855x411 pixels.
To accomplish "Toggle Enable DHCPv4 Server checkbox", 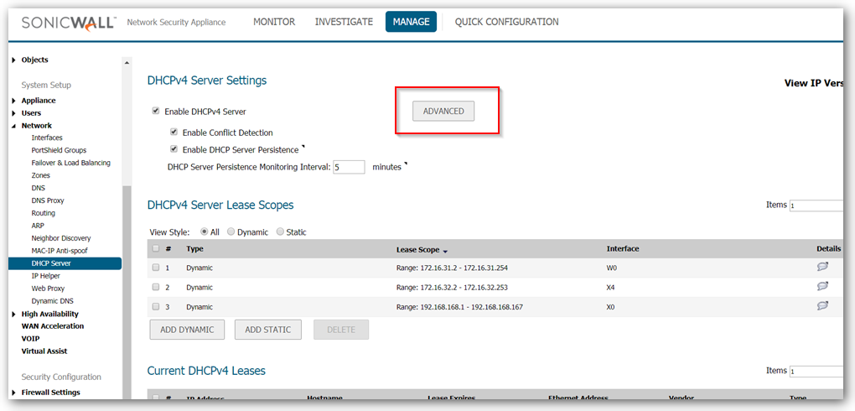I will coord(156,111).
